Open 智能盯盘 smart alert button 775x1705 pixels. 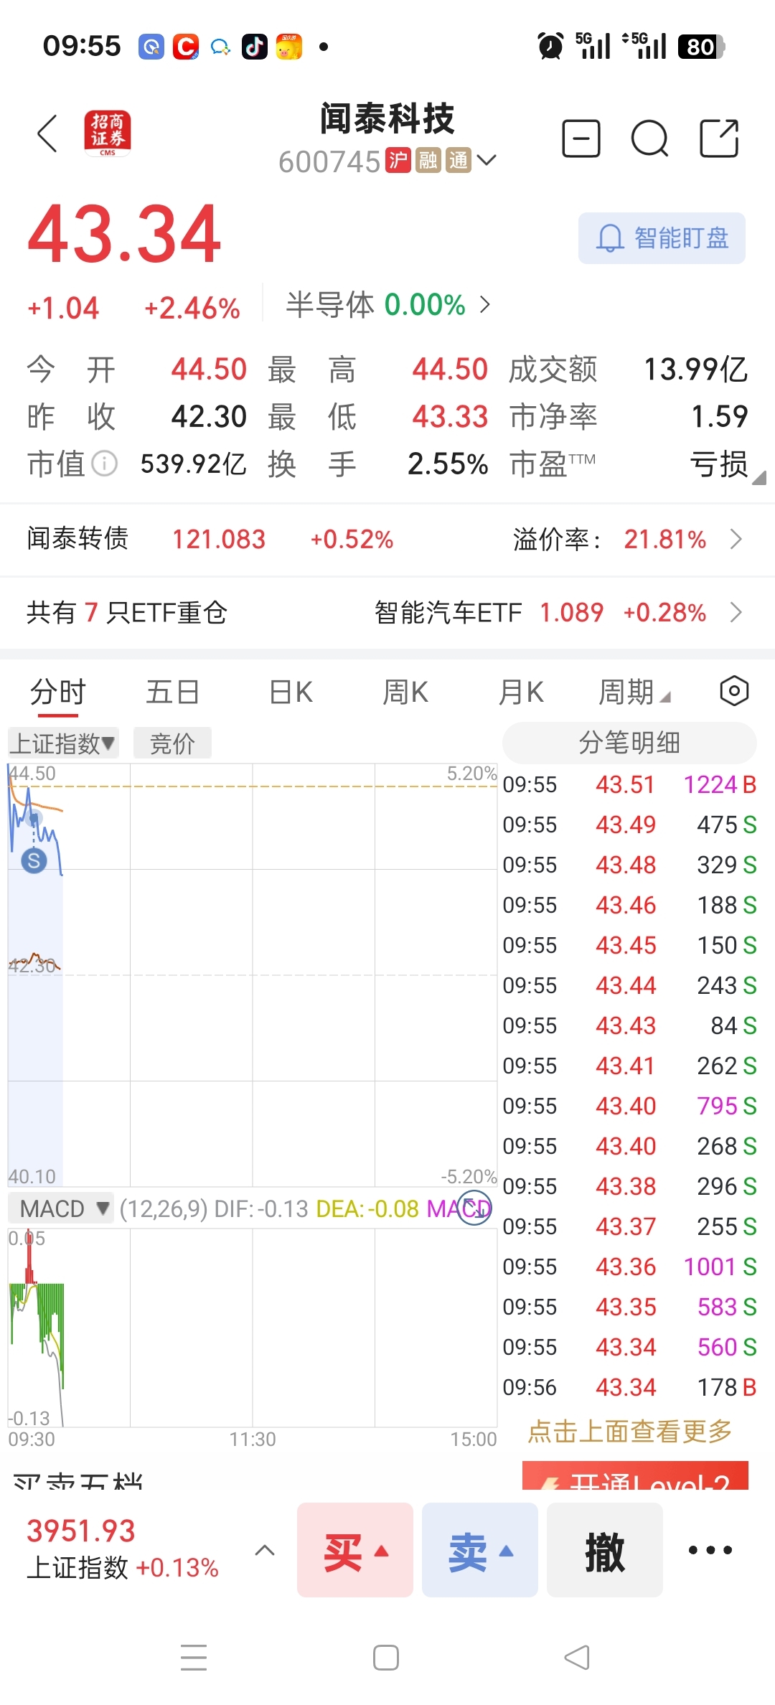pos(662,238)
